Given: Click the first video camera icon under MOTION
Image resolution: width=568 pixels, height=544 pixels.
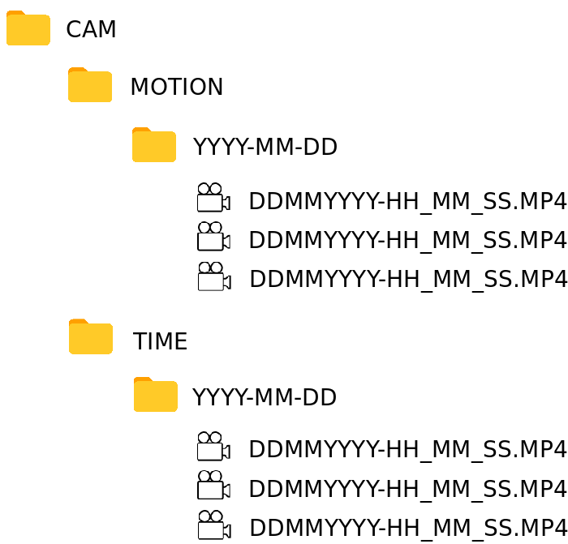Looking at the screenshot, I should click(x=213, y=197).
